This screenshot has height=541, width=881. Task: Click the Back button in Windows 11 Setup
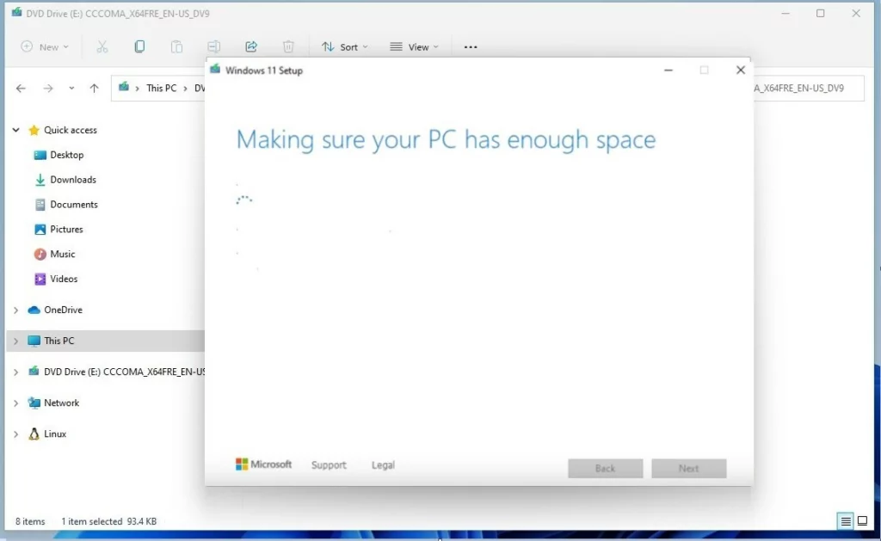605,469
